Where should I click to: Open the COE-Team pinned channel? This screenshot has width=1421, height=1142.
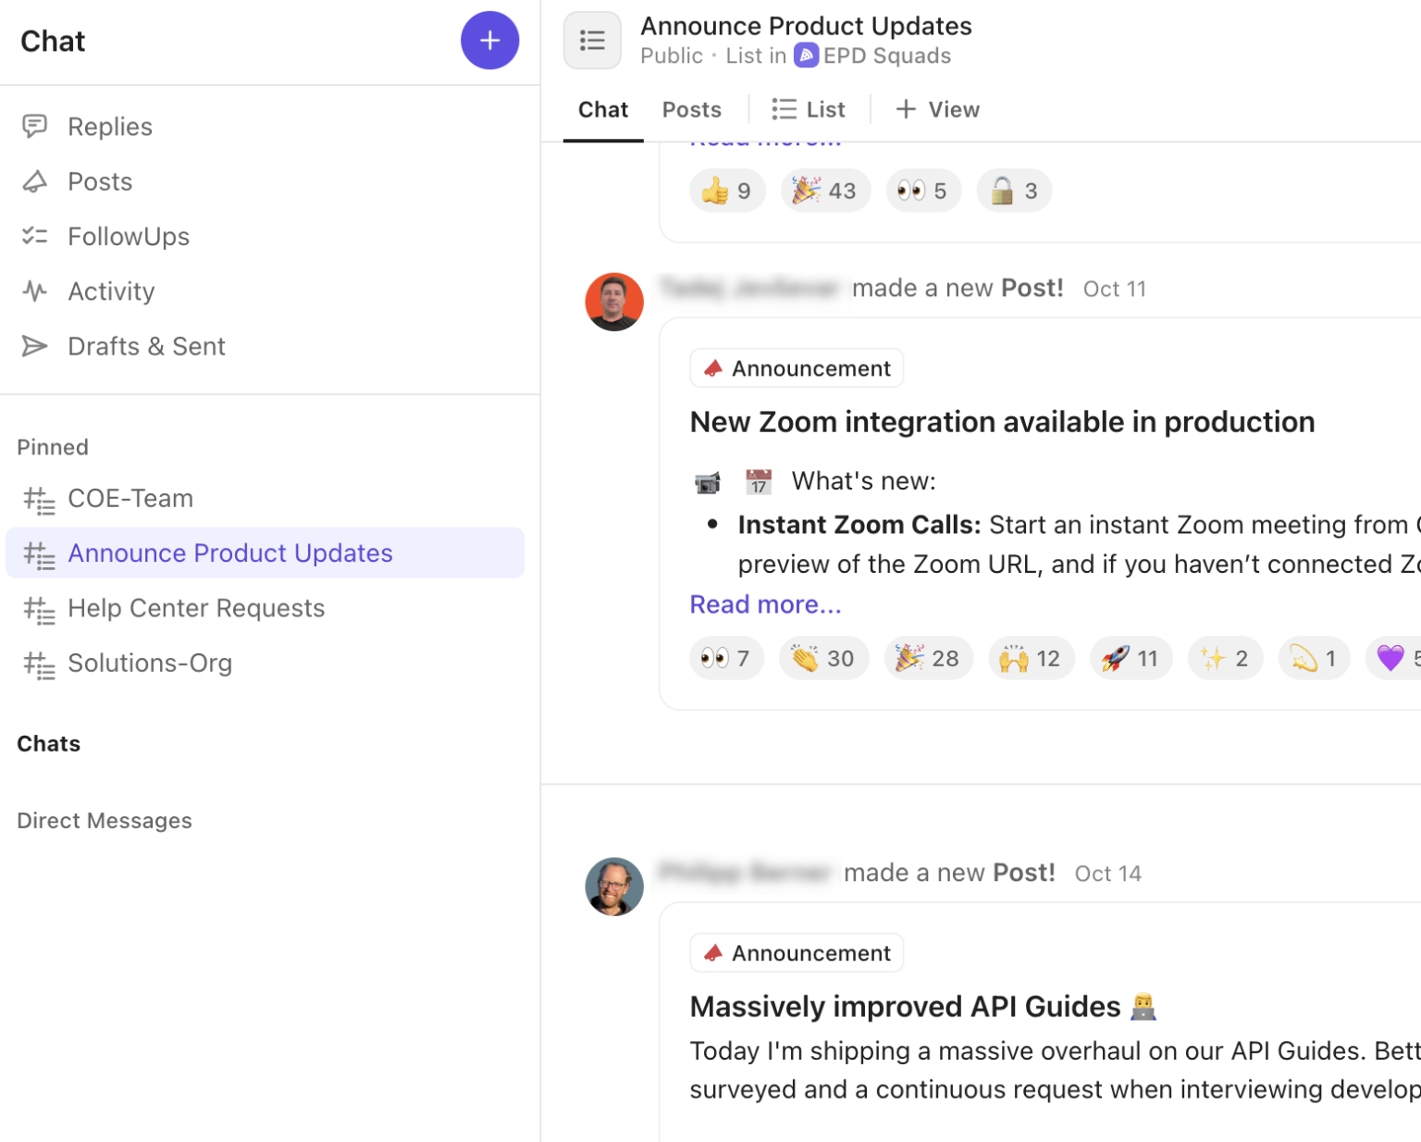(x=130, y=499)
